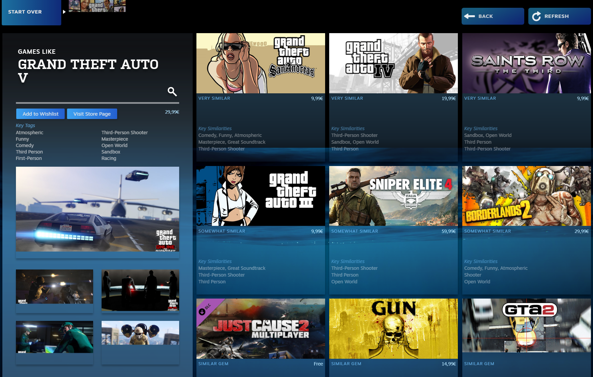593x377 pixels.
Task: Click the Funny key tag
Action: (22, 139)
